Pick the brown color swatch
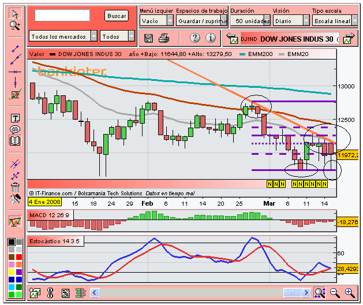 click(12, 257)
